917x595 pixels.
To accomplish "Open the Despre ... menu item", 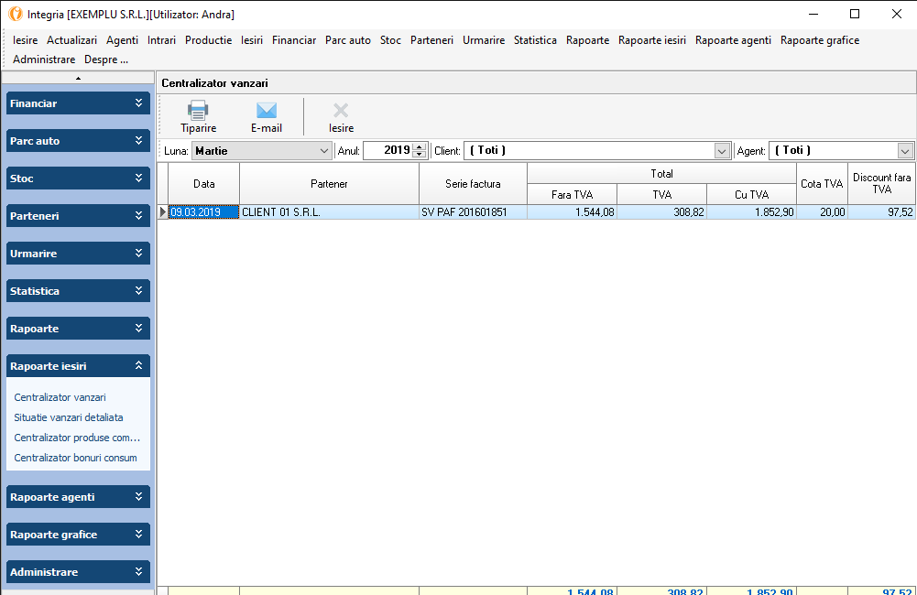I will click(106, 59).
